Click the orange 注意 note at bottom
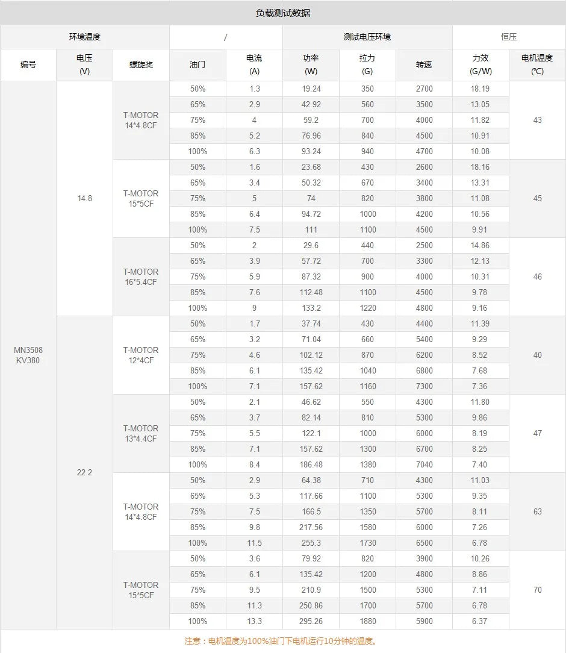This screenshot has height=653, width=566. tap(282, 641)
